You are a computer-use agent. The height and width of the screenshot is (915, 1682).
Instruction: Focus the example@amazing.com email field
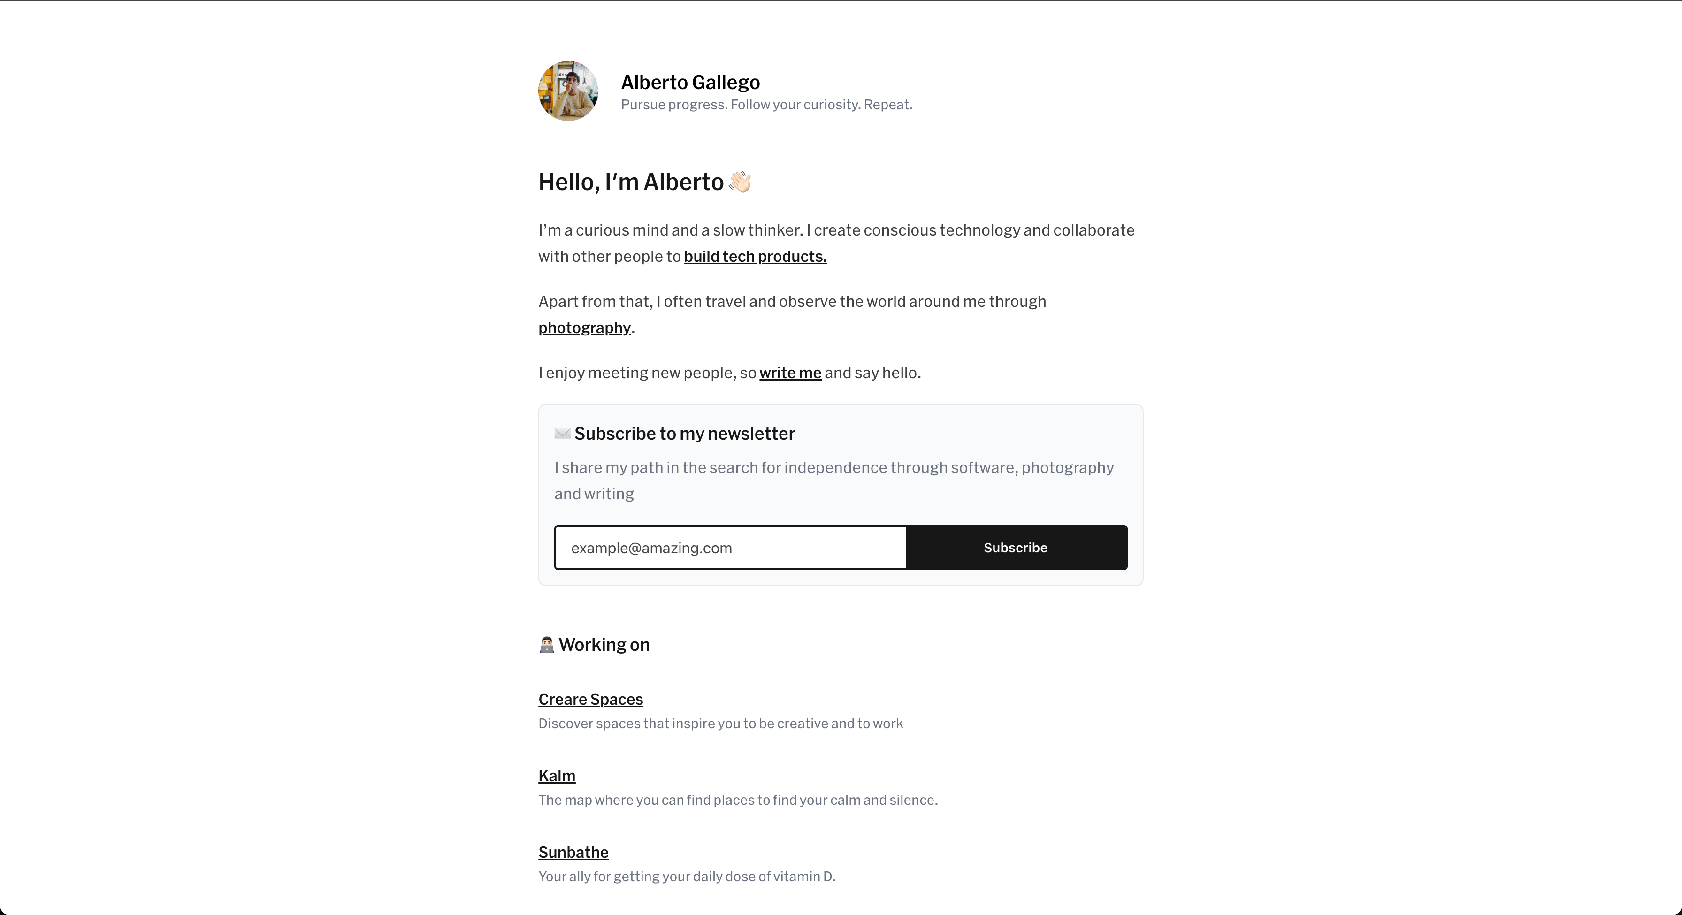(730, 548)
